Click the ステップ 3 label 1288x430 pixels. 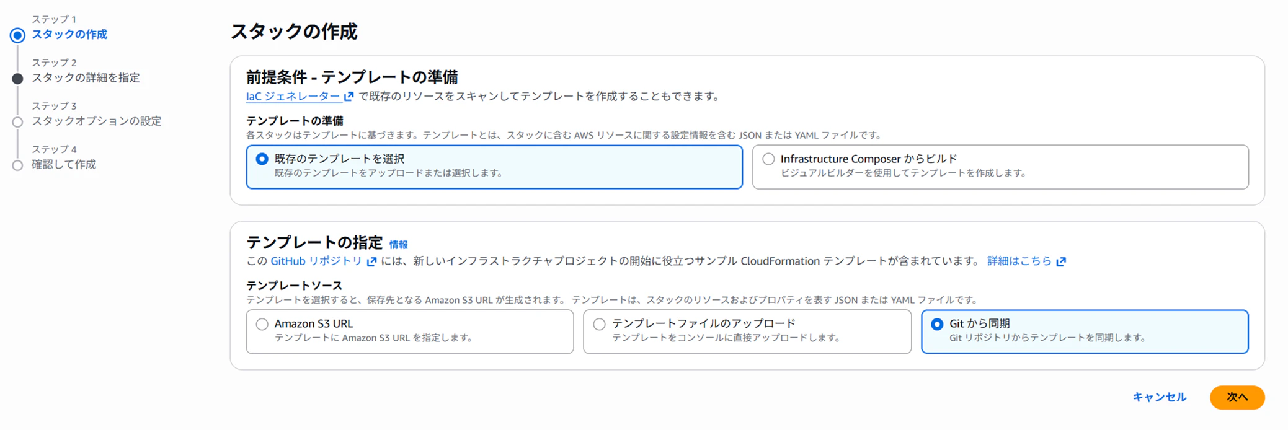[54, 107]
